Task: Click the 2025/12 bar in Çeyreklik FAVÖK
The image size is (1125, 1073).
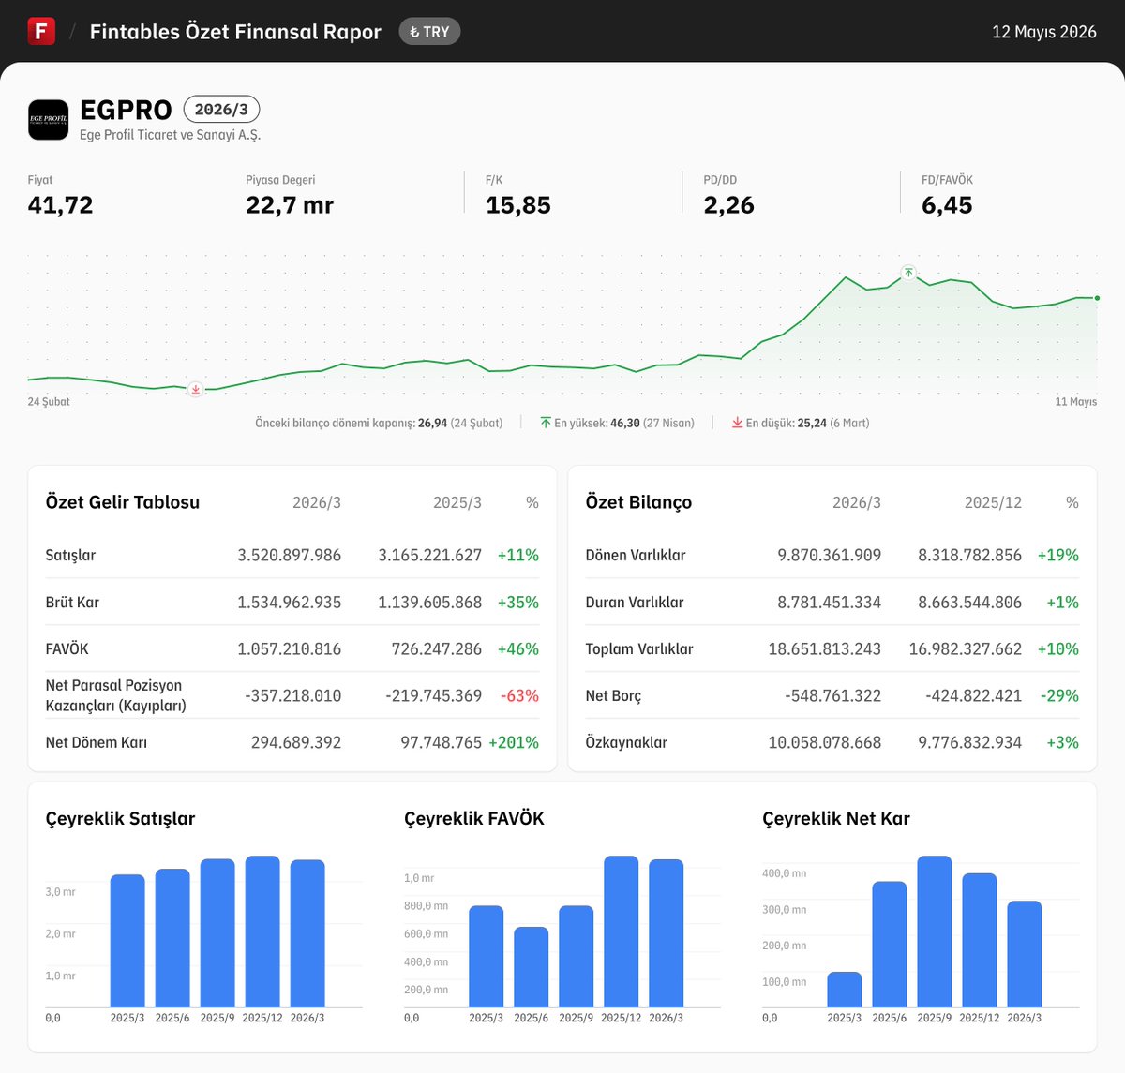Action: point(622,931)
